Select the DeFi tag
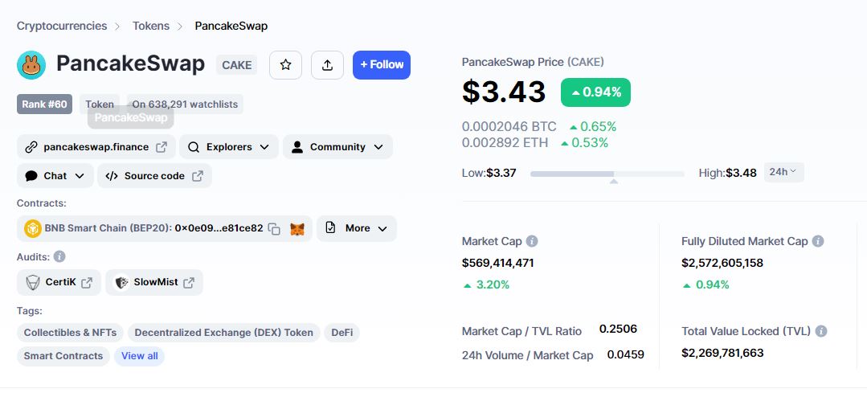 (342, 333)
